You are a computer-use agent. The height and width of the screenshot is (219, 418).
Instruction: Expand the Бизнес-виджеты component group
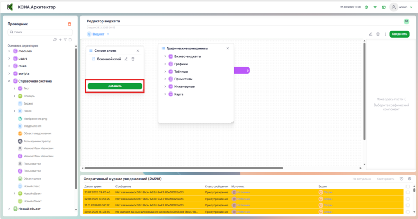165,56
